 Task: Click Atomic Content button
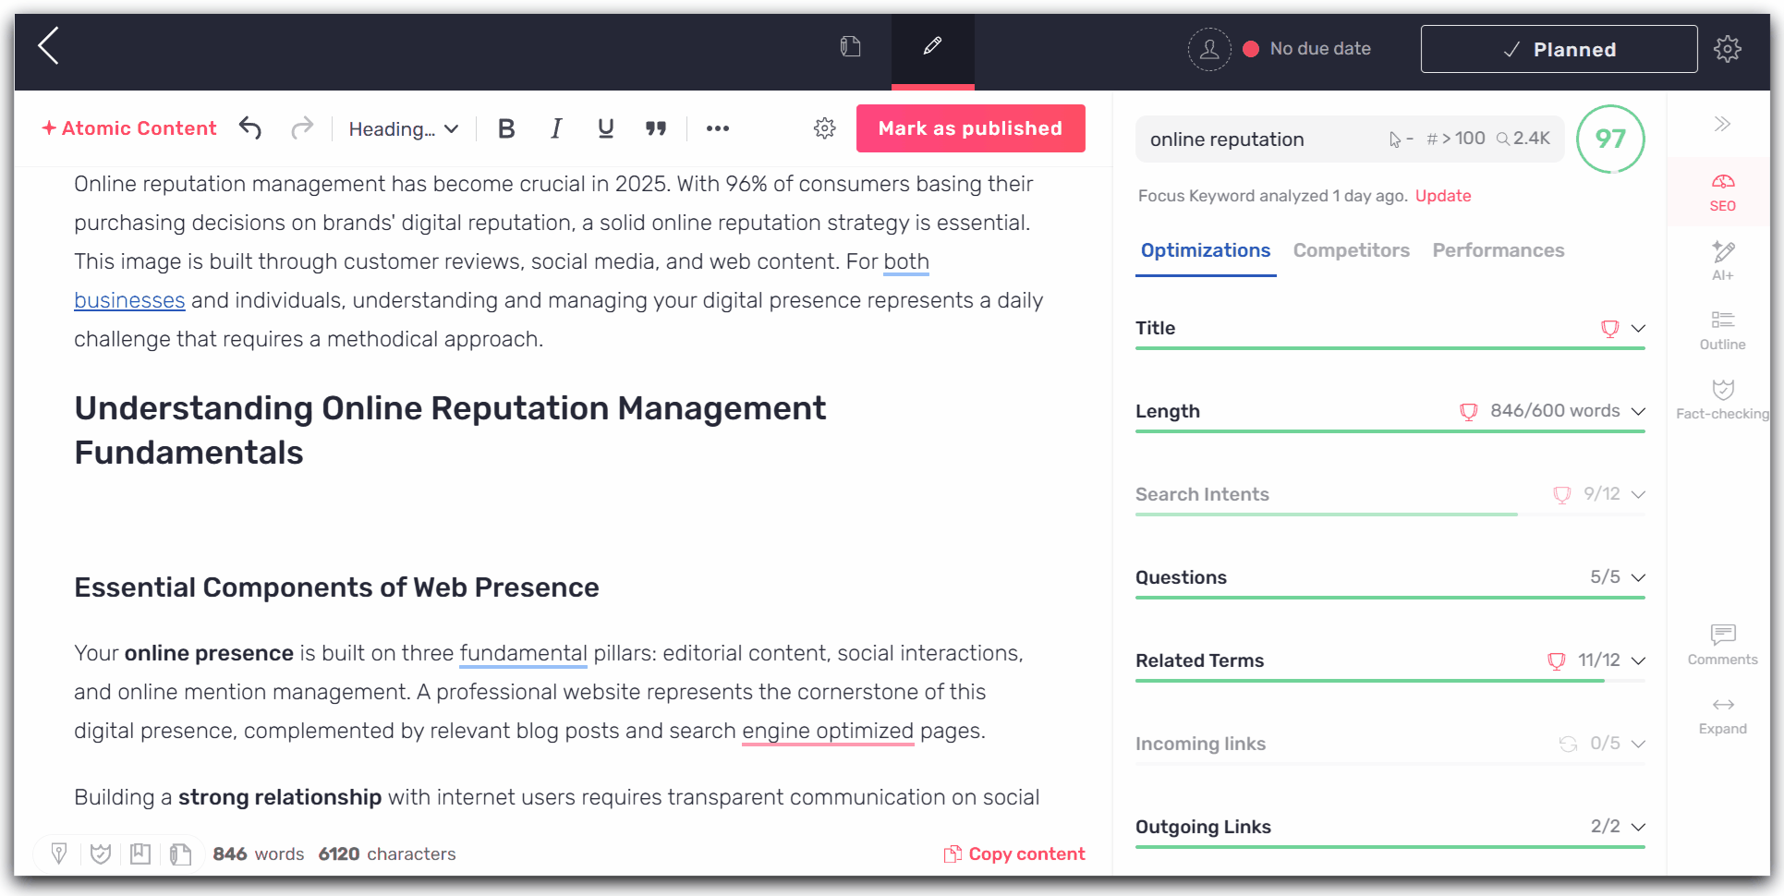coord(129,128)
